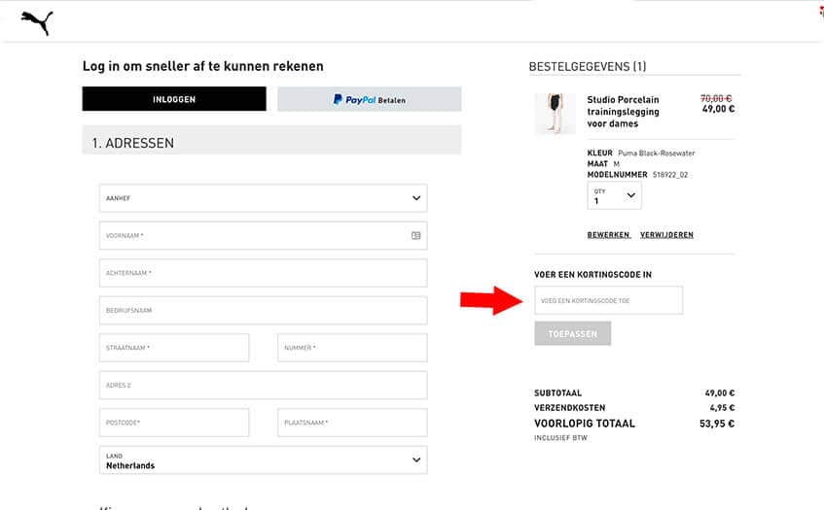Click the Puma logo in the header

click(x=37, y=23)
